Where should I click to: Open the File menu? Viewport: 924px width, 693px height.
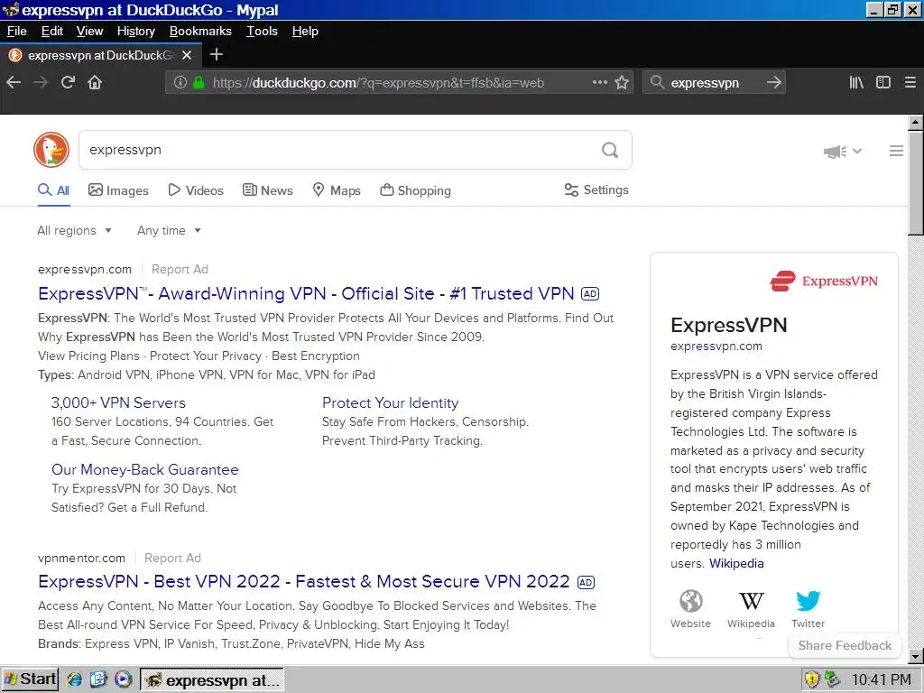(16, 32)
